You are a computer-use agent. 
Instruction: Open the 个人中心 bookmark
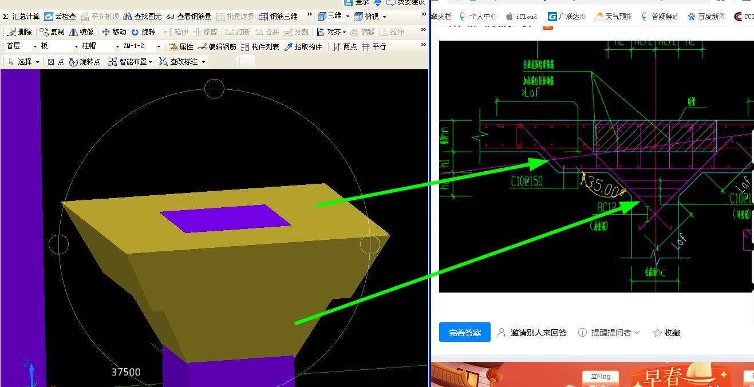point(477,17)
